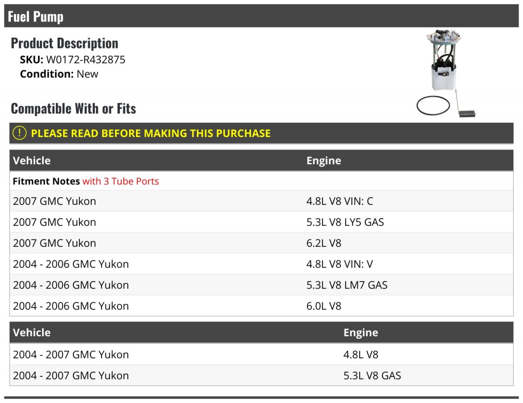Open the fuel pump product thumbnail
The width and height of the screenshot is (523, 403).
coord(446,73)
